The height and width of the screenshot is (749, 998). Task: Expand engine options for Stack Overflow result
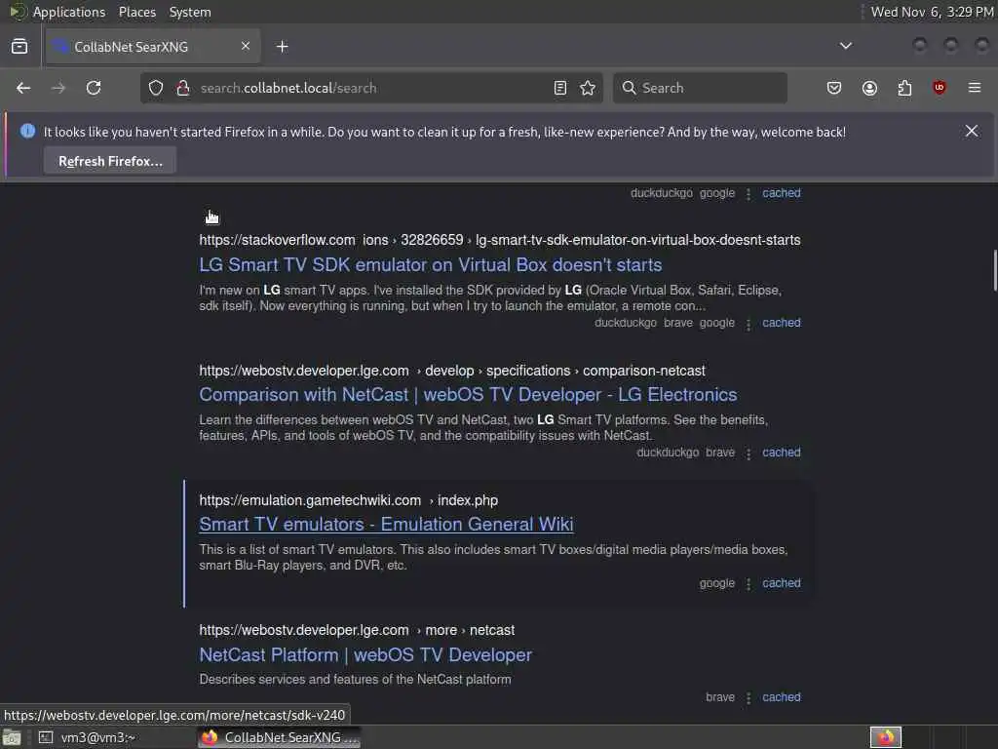(748, 324)
